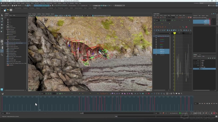218x122 pixels.
Task: Open the ACES view transform dropdown in viewport
Action: pyautogui.click(x=102, y=16)
